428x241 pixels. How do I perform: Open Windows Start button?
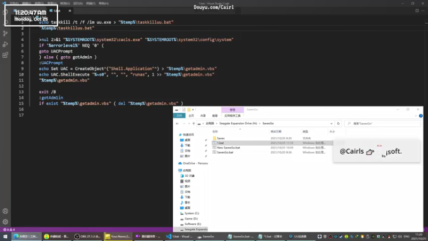5,236
